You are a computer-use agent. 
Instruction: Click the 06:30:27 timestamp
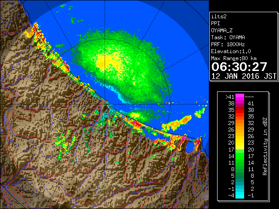239,67
